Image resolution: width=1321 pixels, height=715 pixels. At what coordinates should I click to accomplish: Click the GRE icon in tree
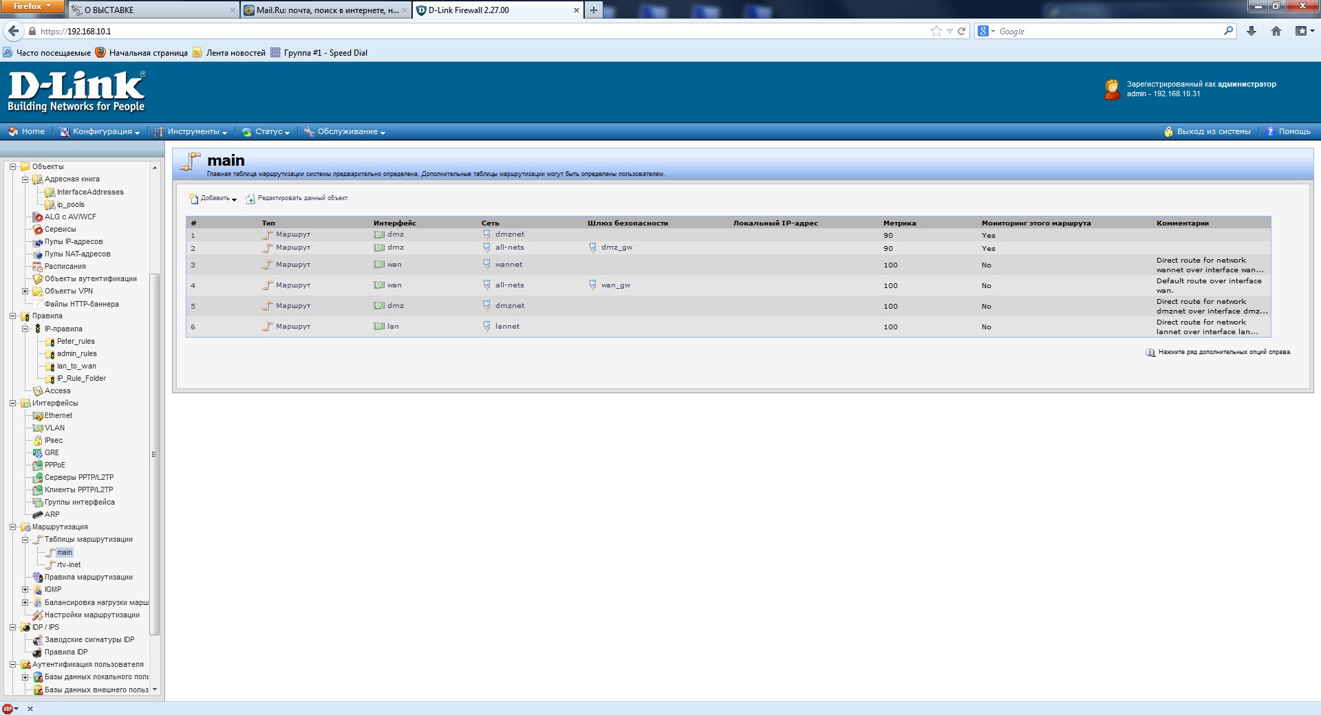coord(38,453)
